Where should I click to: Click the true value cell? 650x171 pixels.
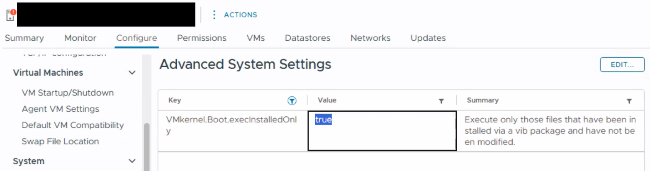(x=382, y=131)
